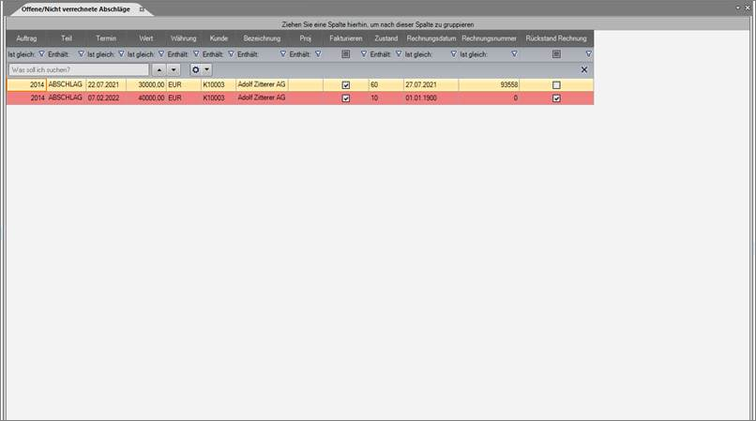Click the filter funnel icon for Rechnungsnummer column
The height and width of the screenshot is (421, 756).
pos(514,54)
